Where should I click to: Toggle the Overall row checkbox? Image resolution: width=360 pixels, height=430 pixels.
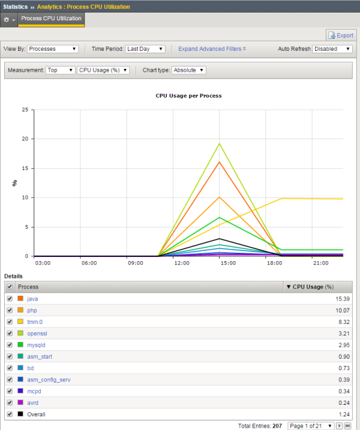(x=9, y=414)
